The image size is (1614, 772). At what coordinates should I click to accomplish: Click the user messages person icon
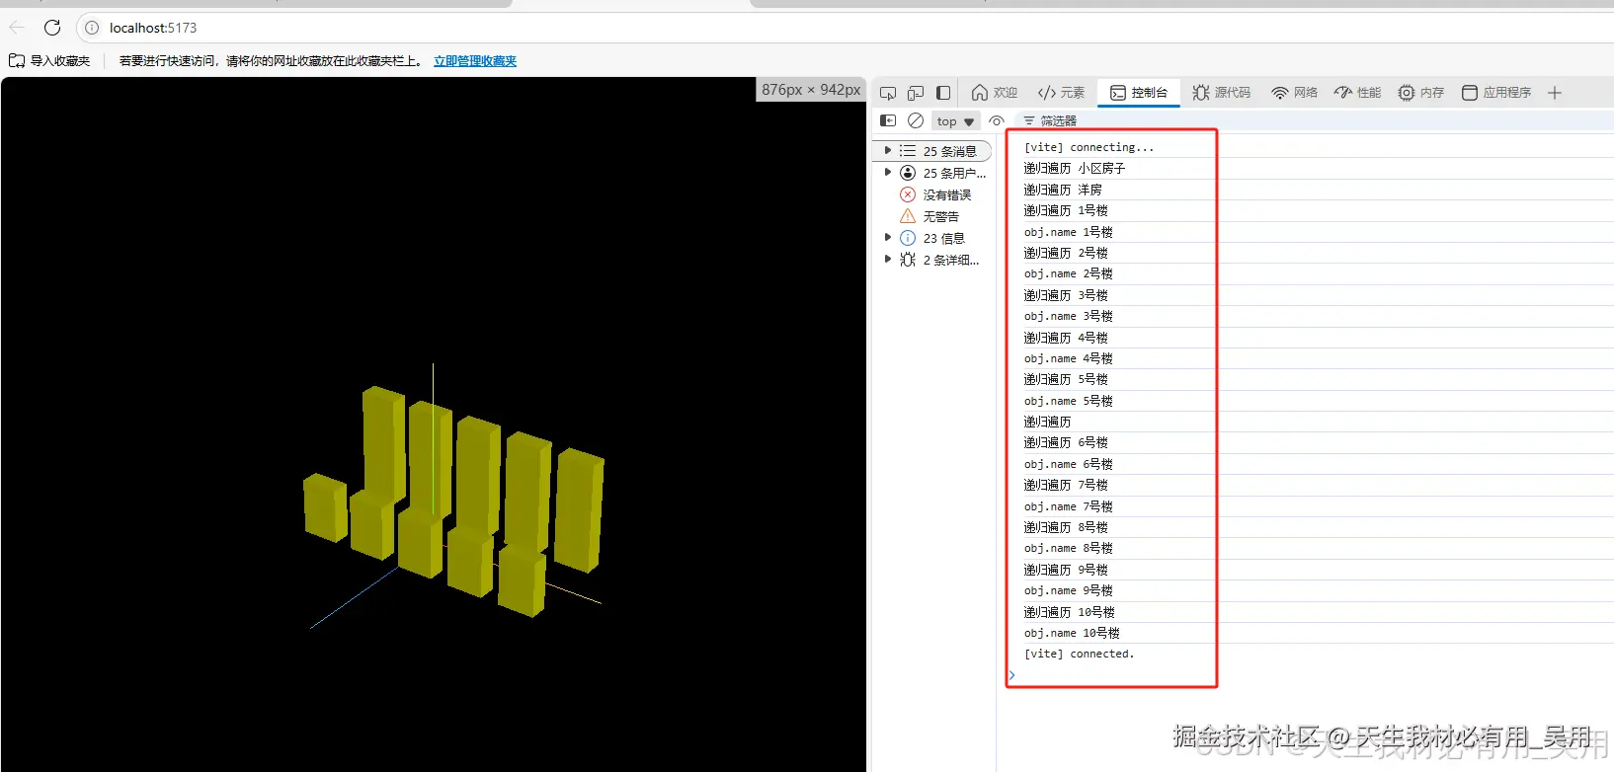coord(908,173)
